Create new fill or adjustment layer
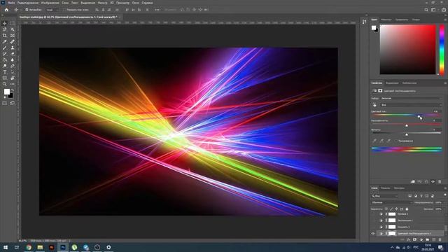The height and width of the screenshot is (252, 448). (x=421, y=239)
